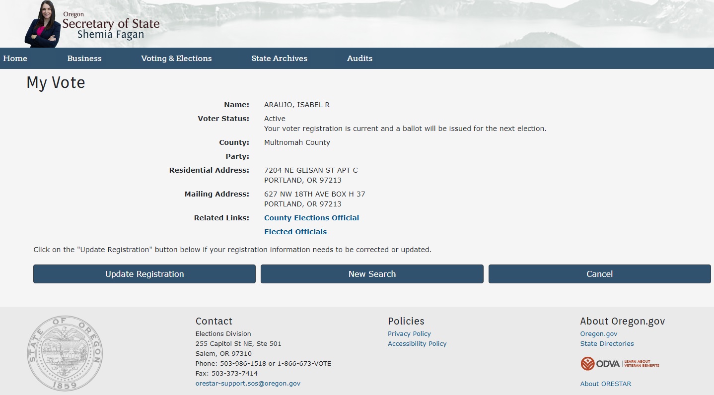Open the About ORESTAR link
Screen dimensions: 714x395
tap(606, 384)
